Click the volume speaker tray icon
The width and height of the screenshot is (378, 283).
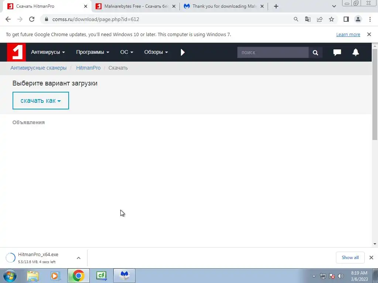click(x=341, y=276)
